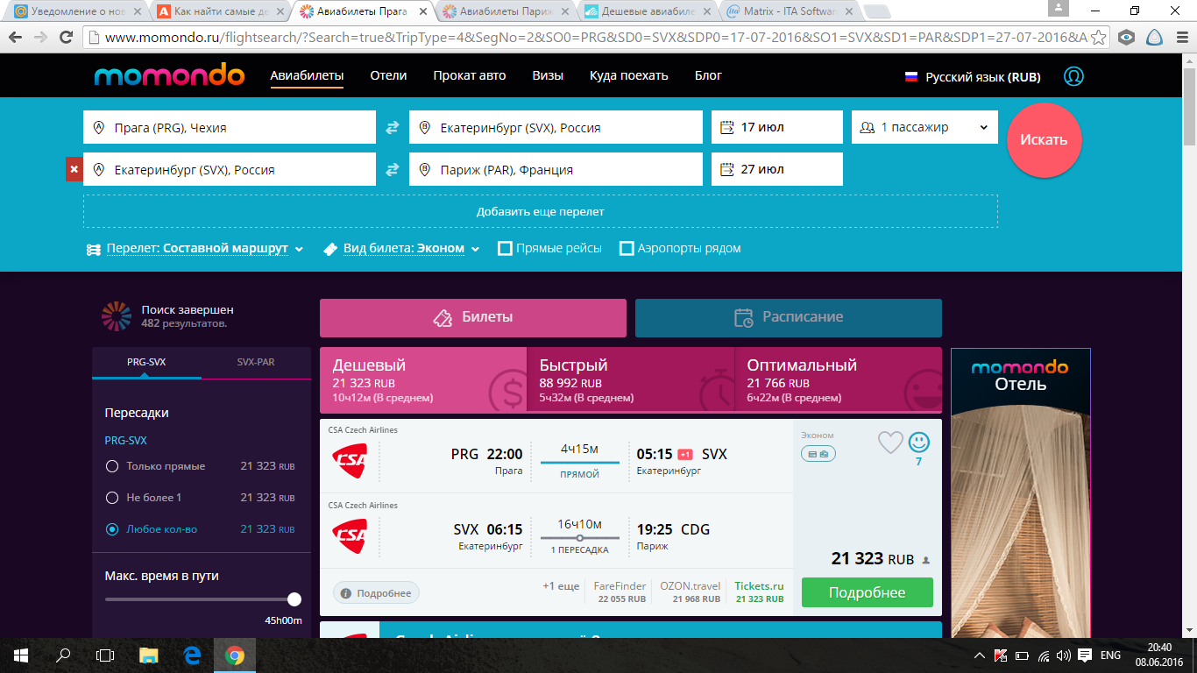Open Action Center notifications icon
Screen dimensions: 1197x673
click(1085, 655)
